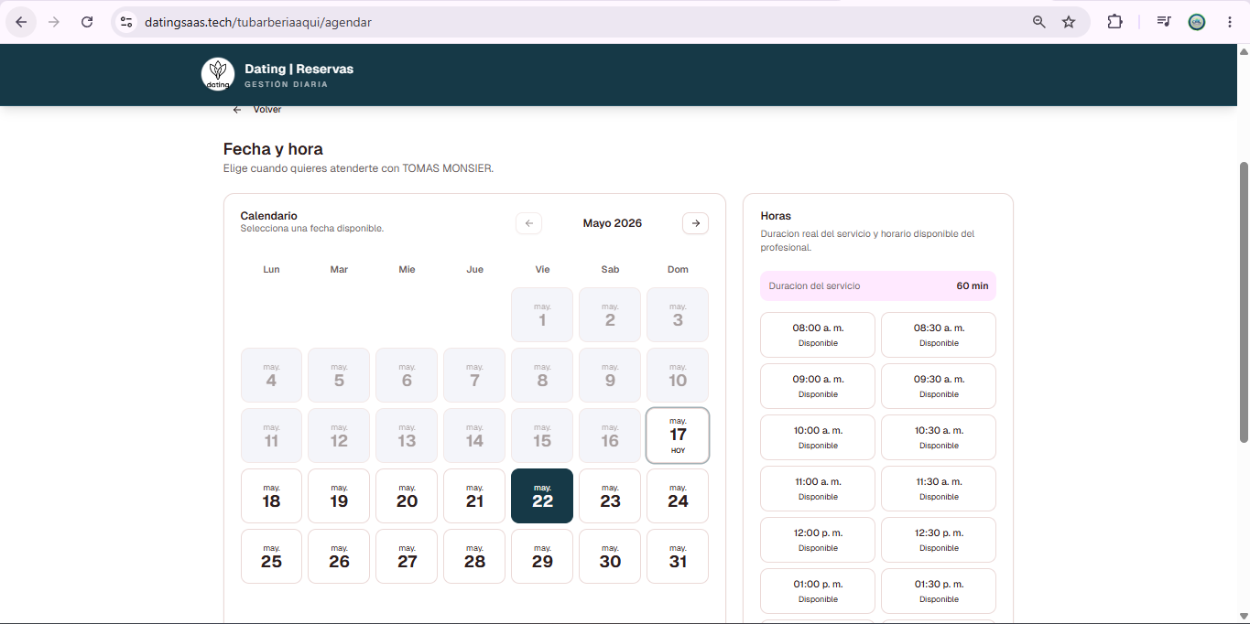This screenshot has height=624, width=1250.
Task: Click the Dating | Reservas header title
Action: coord(299,69)
